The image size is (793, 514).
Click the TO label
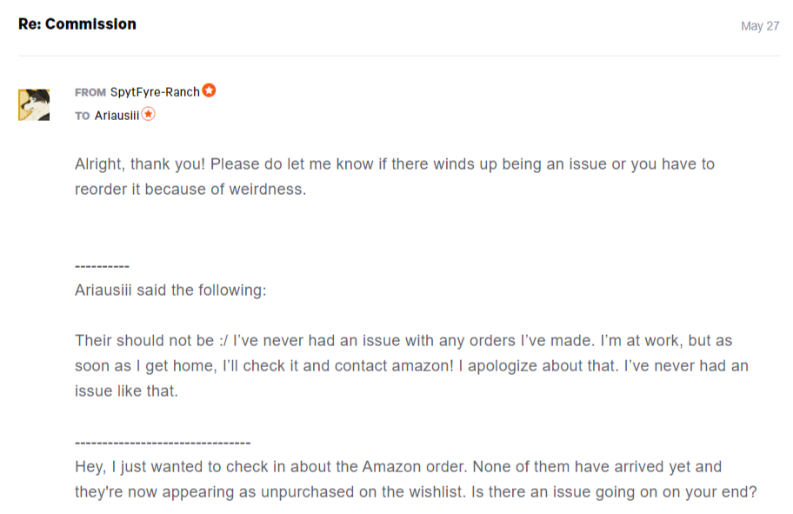83,117
